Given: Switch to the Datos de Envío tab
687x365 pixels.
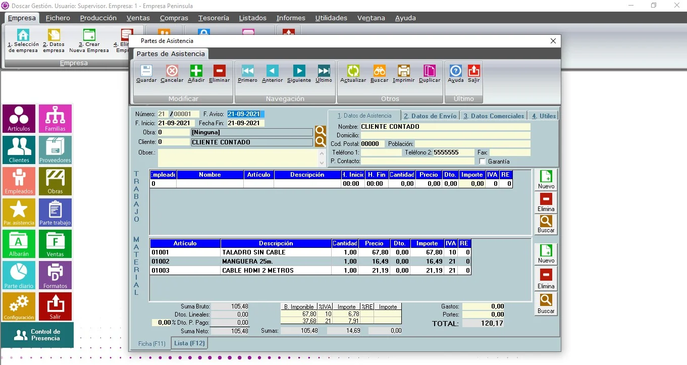Looking at the screenshot, I should click(430, 116).
